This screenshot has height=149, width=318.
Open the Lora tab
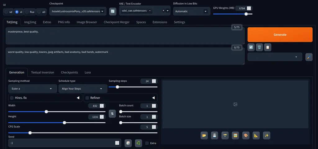[x=88, y=72]
